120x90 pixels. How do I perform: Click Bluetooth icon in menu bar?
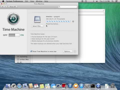click(93, 1)
